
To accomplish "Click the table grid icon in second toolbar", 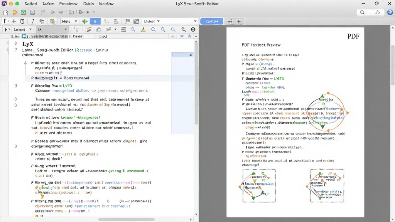I will click(136, 22).
